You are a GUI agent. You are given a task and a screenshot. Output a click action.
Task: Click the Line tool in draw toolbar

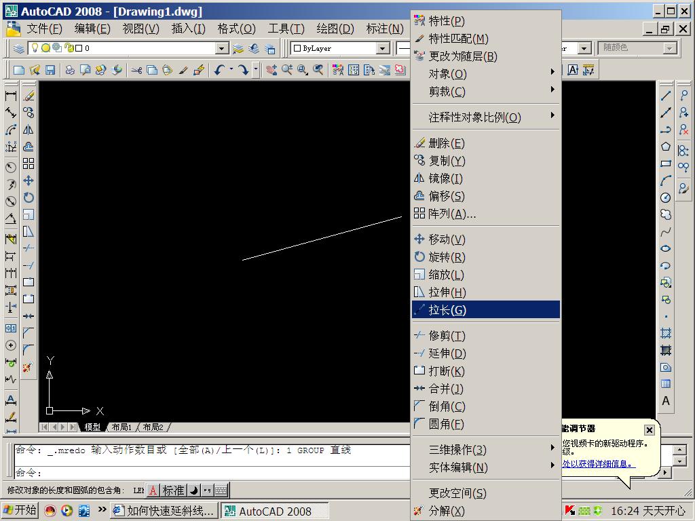pyautogui.click(x=665, y=96)
